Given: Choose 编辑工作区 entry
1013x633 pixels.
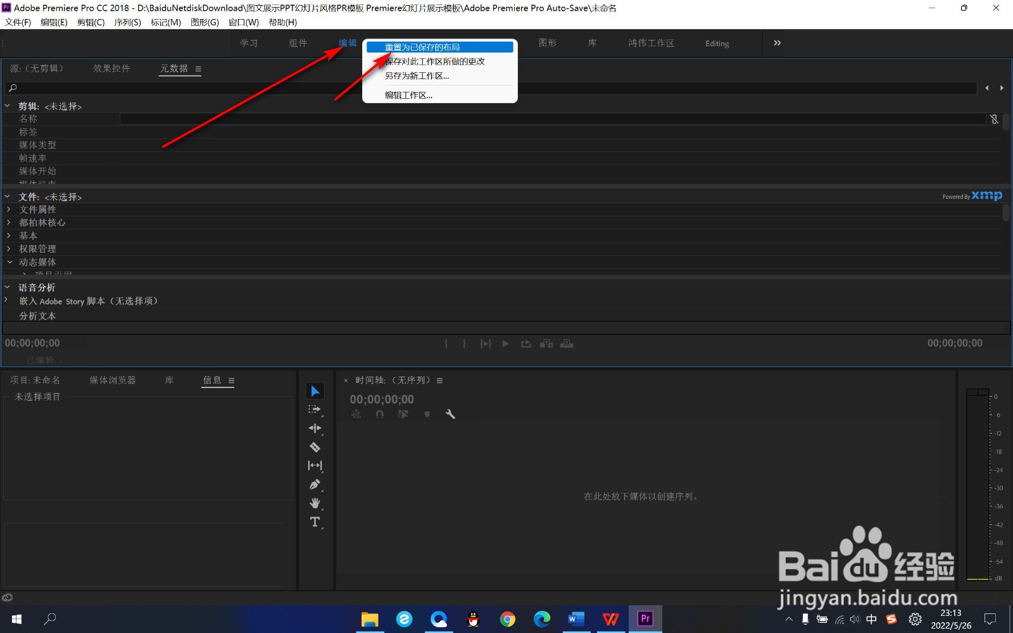Looking at the screenshot, I should click(x=439, y=95).
